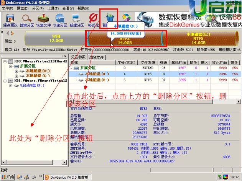The height and width of the screenshot is (181, 242).
Task: Click the 扩展分区 label in the table
Action: [x=88, y=68]
